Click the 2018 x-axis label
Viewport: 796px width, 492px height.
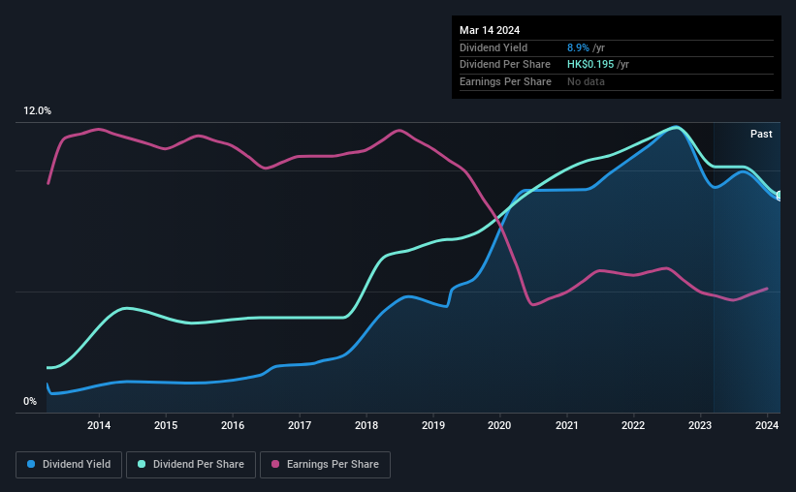(x=366, y=425)
